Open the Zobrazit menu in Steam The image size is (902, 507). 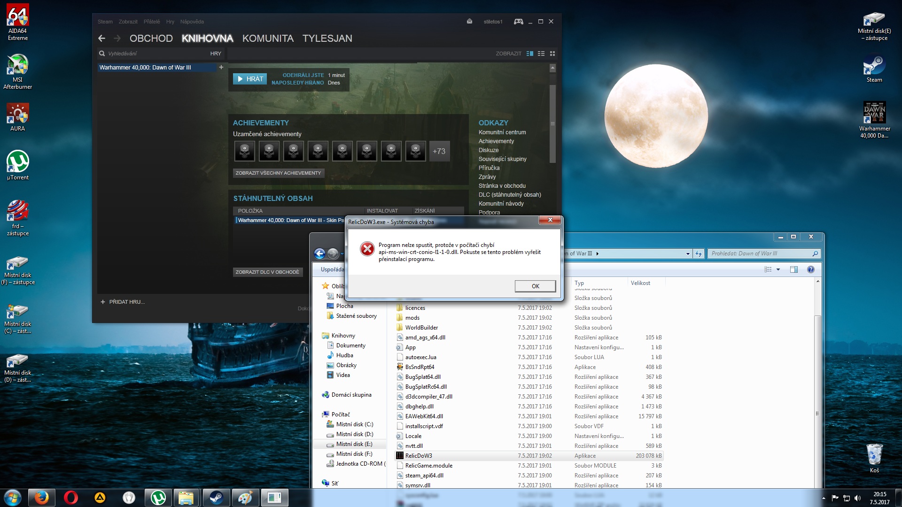(x=128, y=22)
